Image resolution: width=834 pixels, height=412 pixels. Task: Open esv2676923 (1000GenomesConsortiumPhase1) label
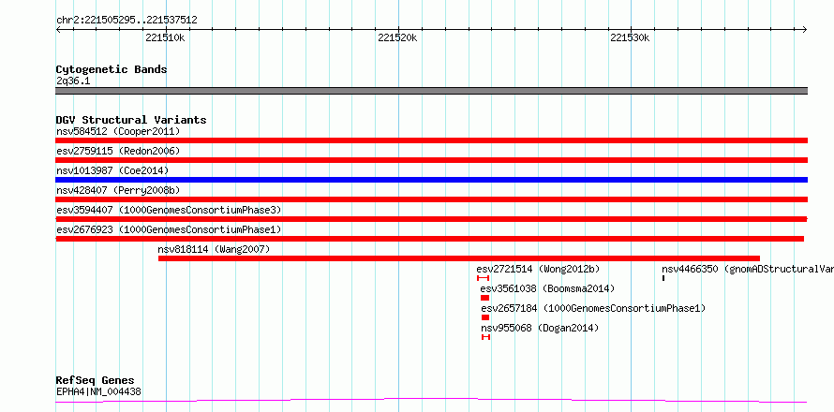click(169, 229)
